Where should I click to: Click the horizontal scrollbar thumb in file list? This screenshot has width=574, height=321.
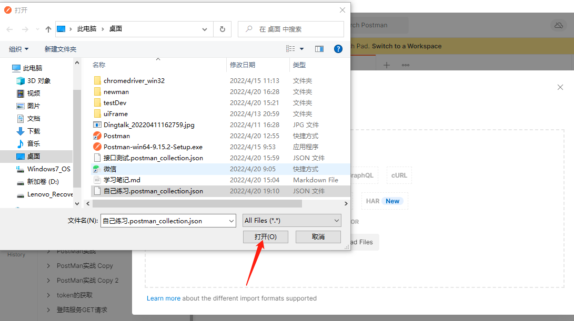click(x=197, y=204)
